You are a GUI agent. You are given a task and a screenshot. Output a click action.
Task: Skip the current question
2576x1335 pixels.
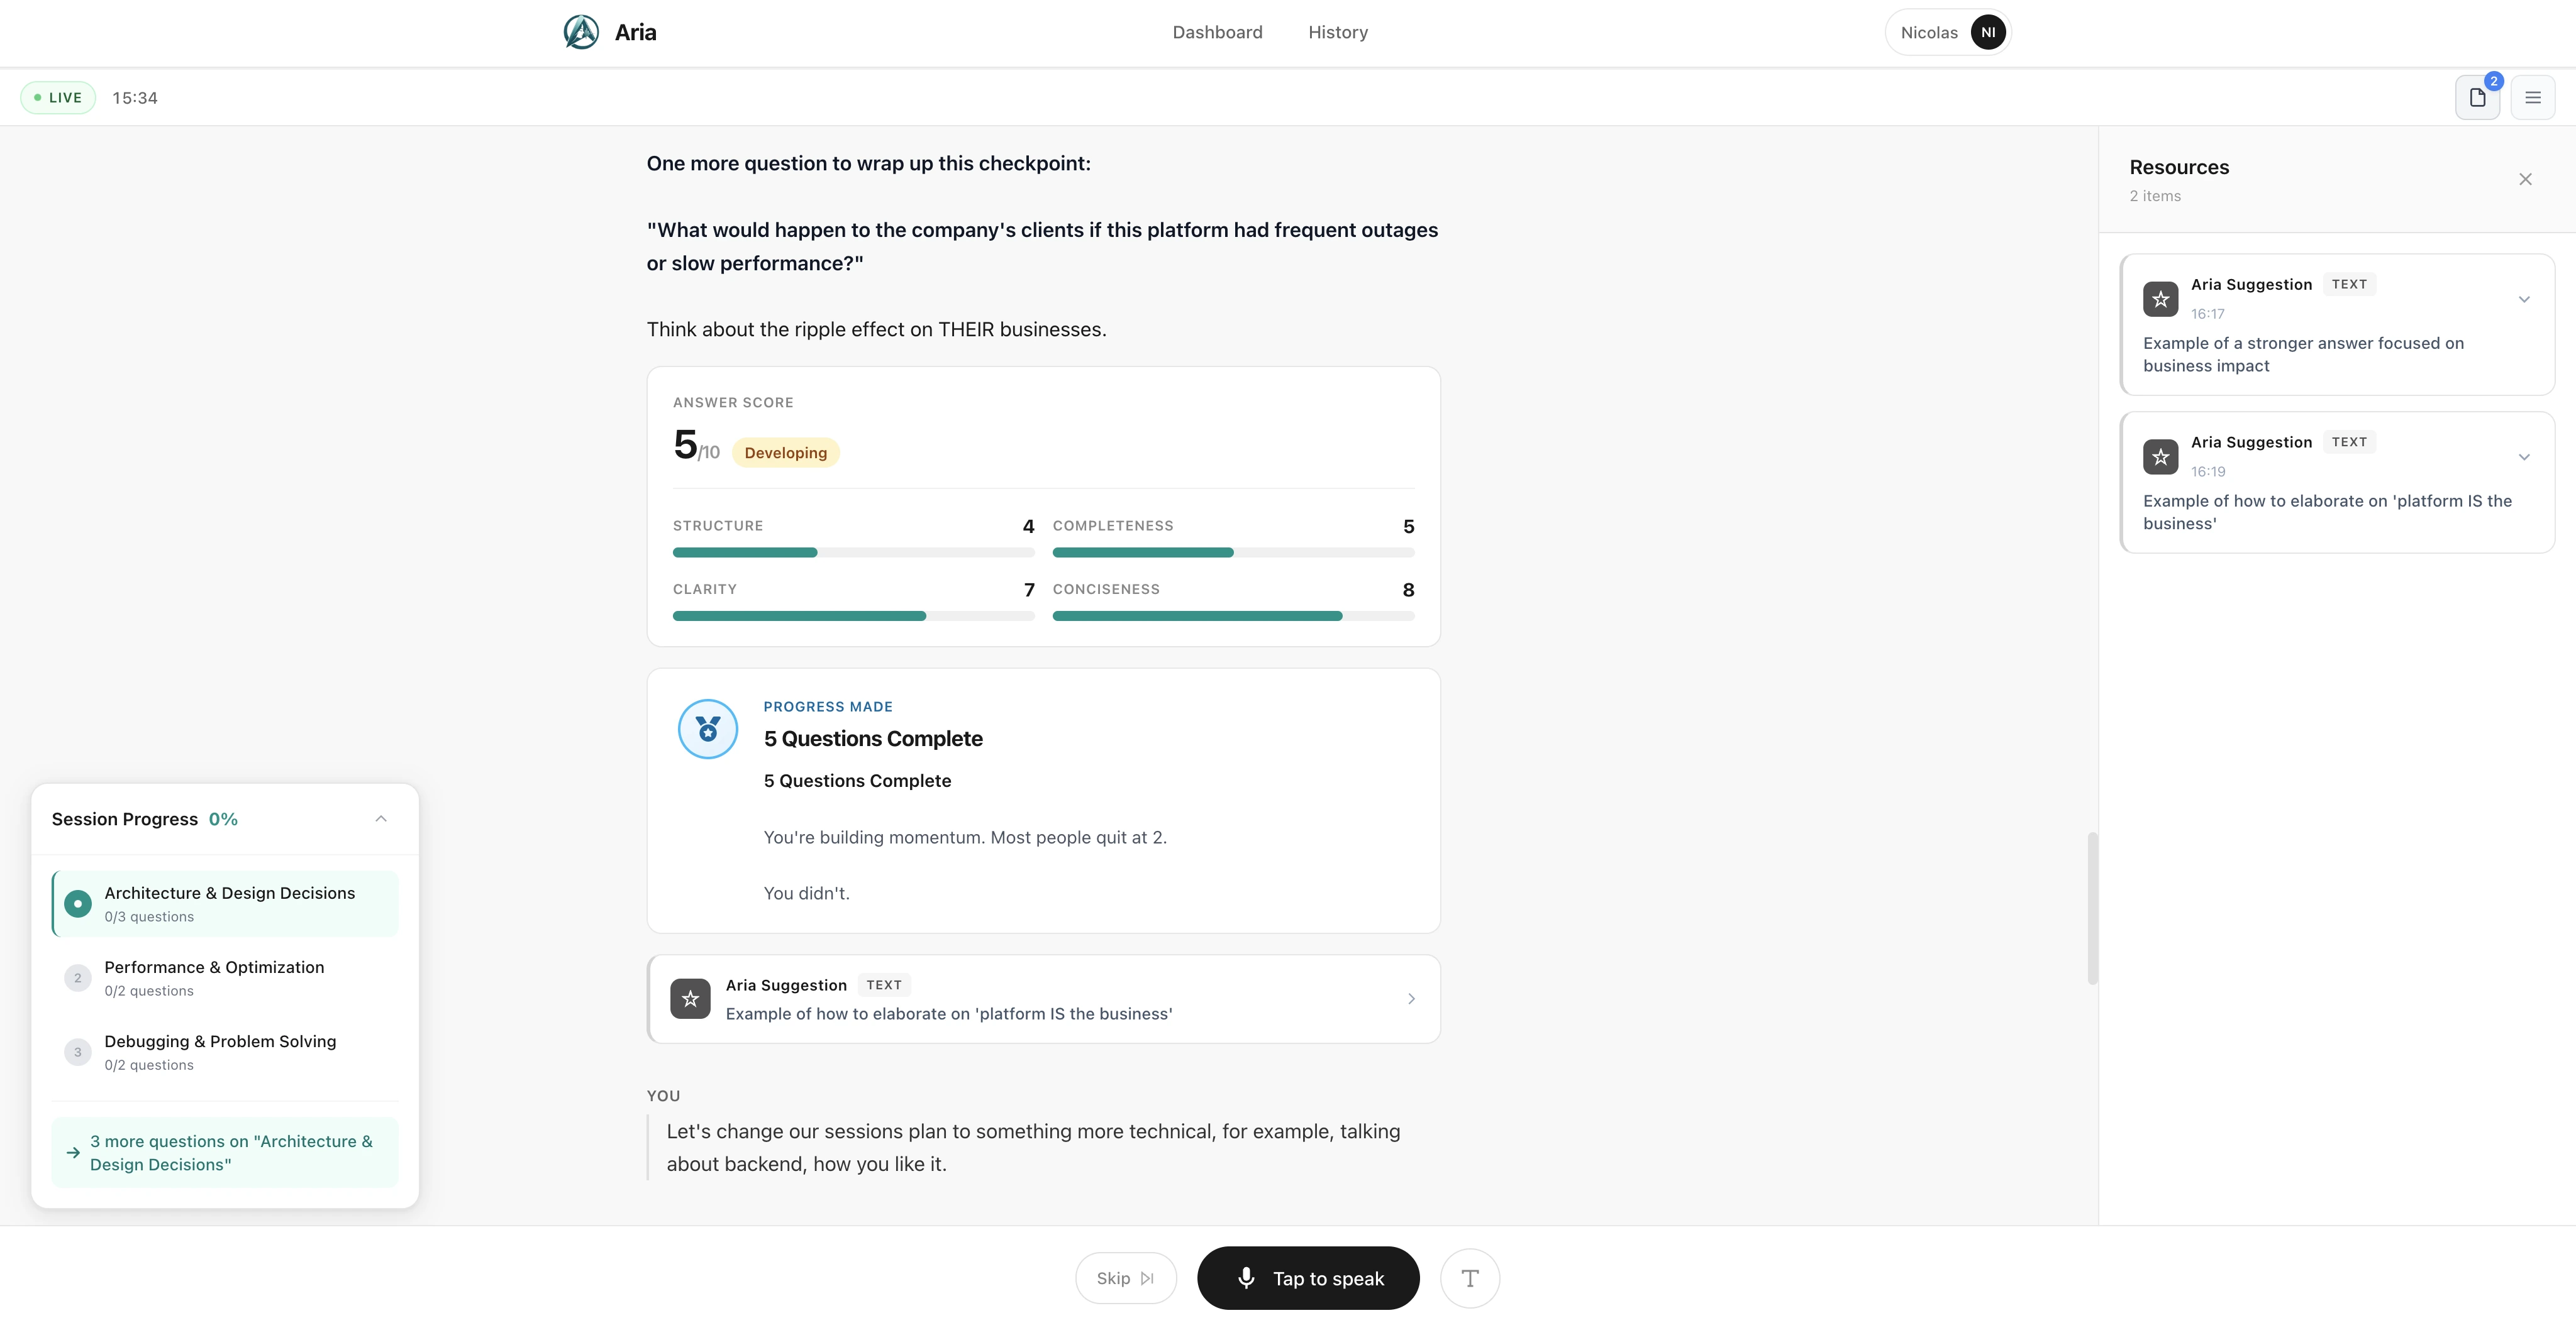(x=1125, y=1278)
